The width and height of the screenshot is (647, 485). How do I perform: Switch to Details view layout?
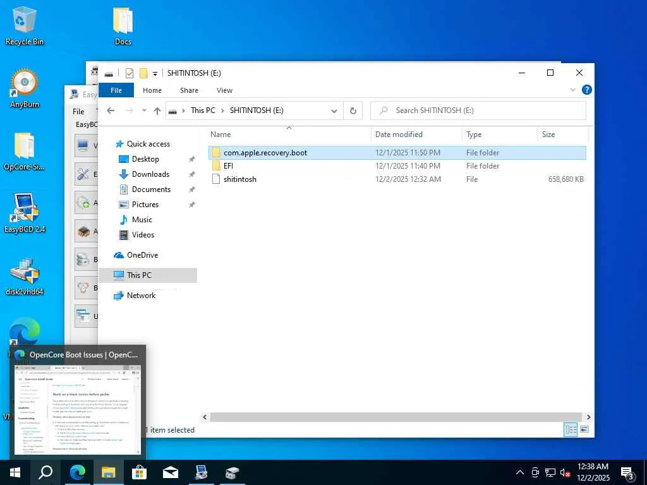[571, 429]
